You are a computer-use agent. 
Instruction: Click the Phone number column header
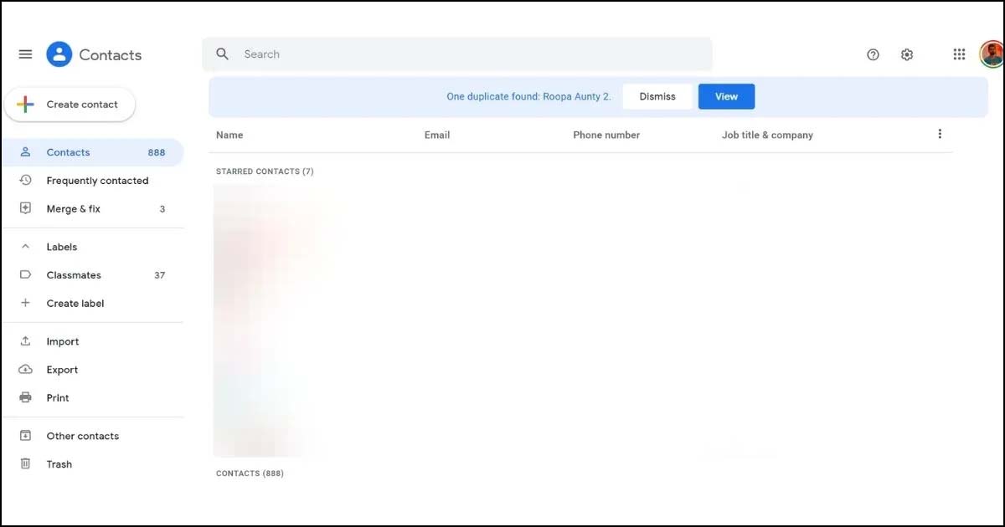tap(606, 135)
